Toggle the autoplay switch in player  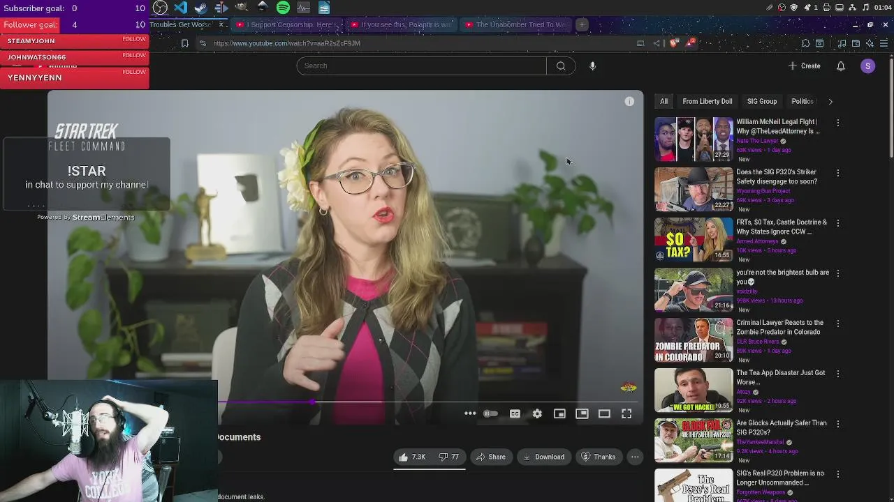point(491,413)
